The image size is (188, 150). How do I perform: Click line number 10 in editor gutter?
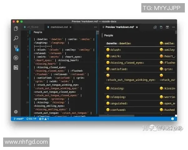coord(28,102)
